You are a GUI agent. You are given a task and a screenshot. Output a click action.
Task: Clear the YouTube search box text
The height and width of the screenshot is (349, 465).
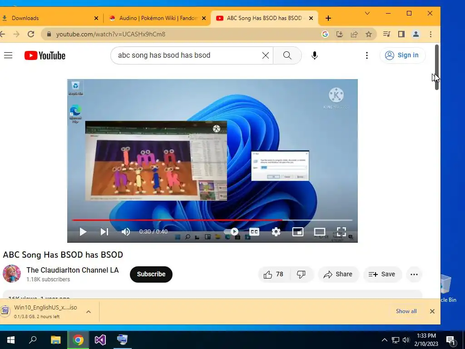[265, 55]
